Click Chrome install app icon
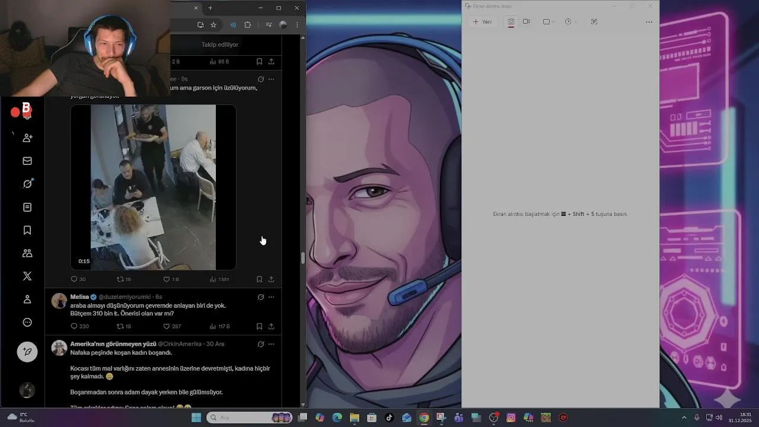 coord(200,25)
